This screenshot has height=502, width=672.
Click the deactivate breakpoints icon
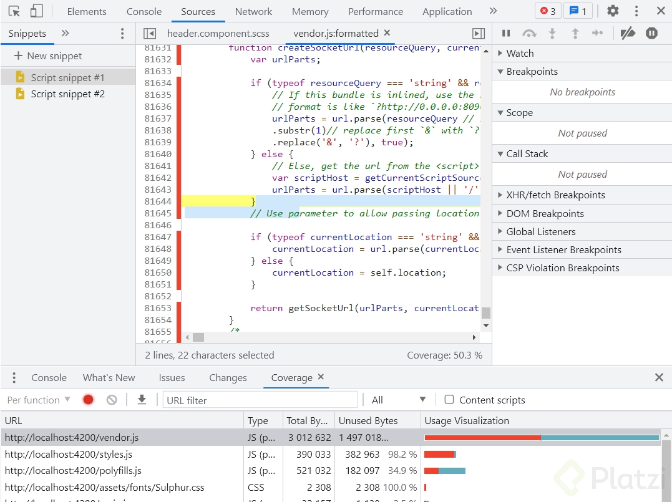pyautogui.click(x=628, y=34)
